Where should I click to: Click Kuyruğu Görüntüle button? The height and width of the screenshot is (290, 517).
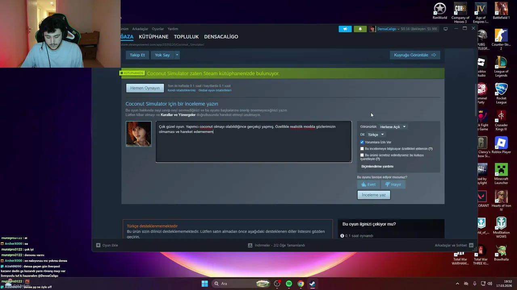415,55
